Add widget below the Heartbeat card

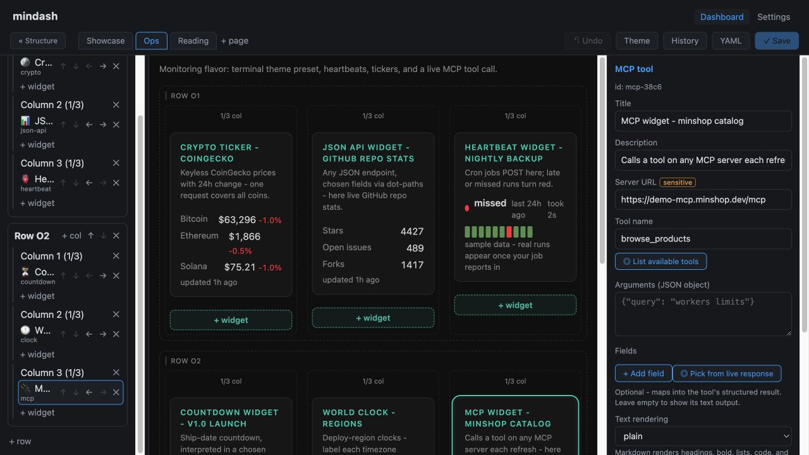[515, 305]
